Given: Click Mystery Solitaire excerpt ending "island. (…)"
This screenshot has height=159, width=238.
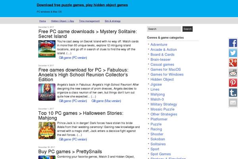Looking at the screenshot, I should coord(98,47).
